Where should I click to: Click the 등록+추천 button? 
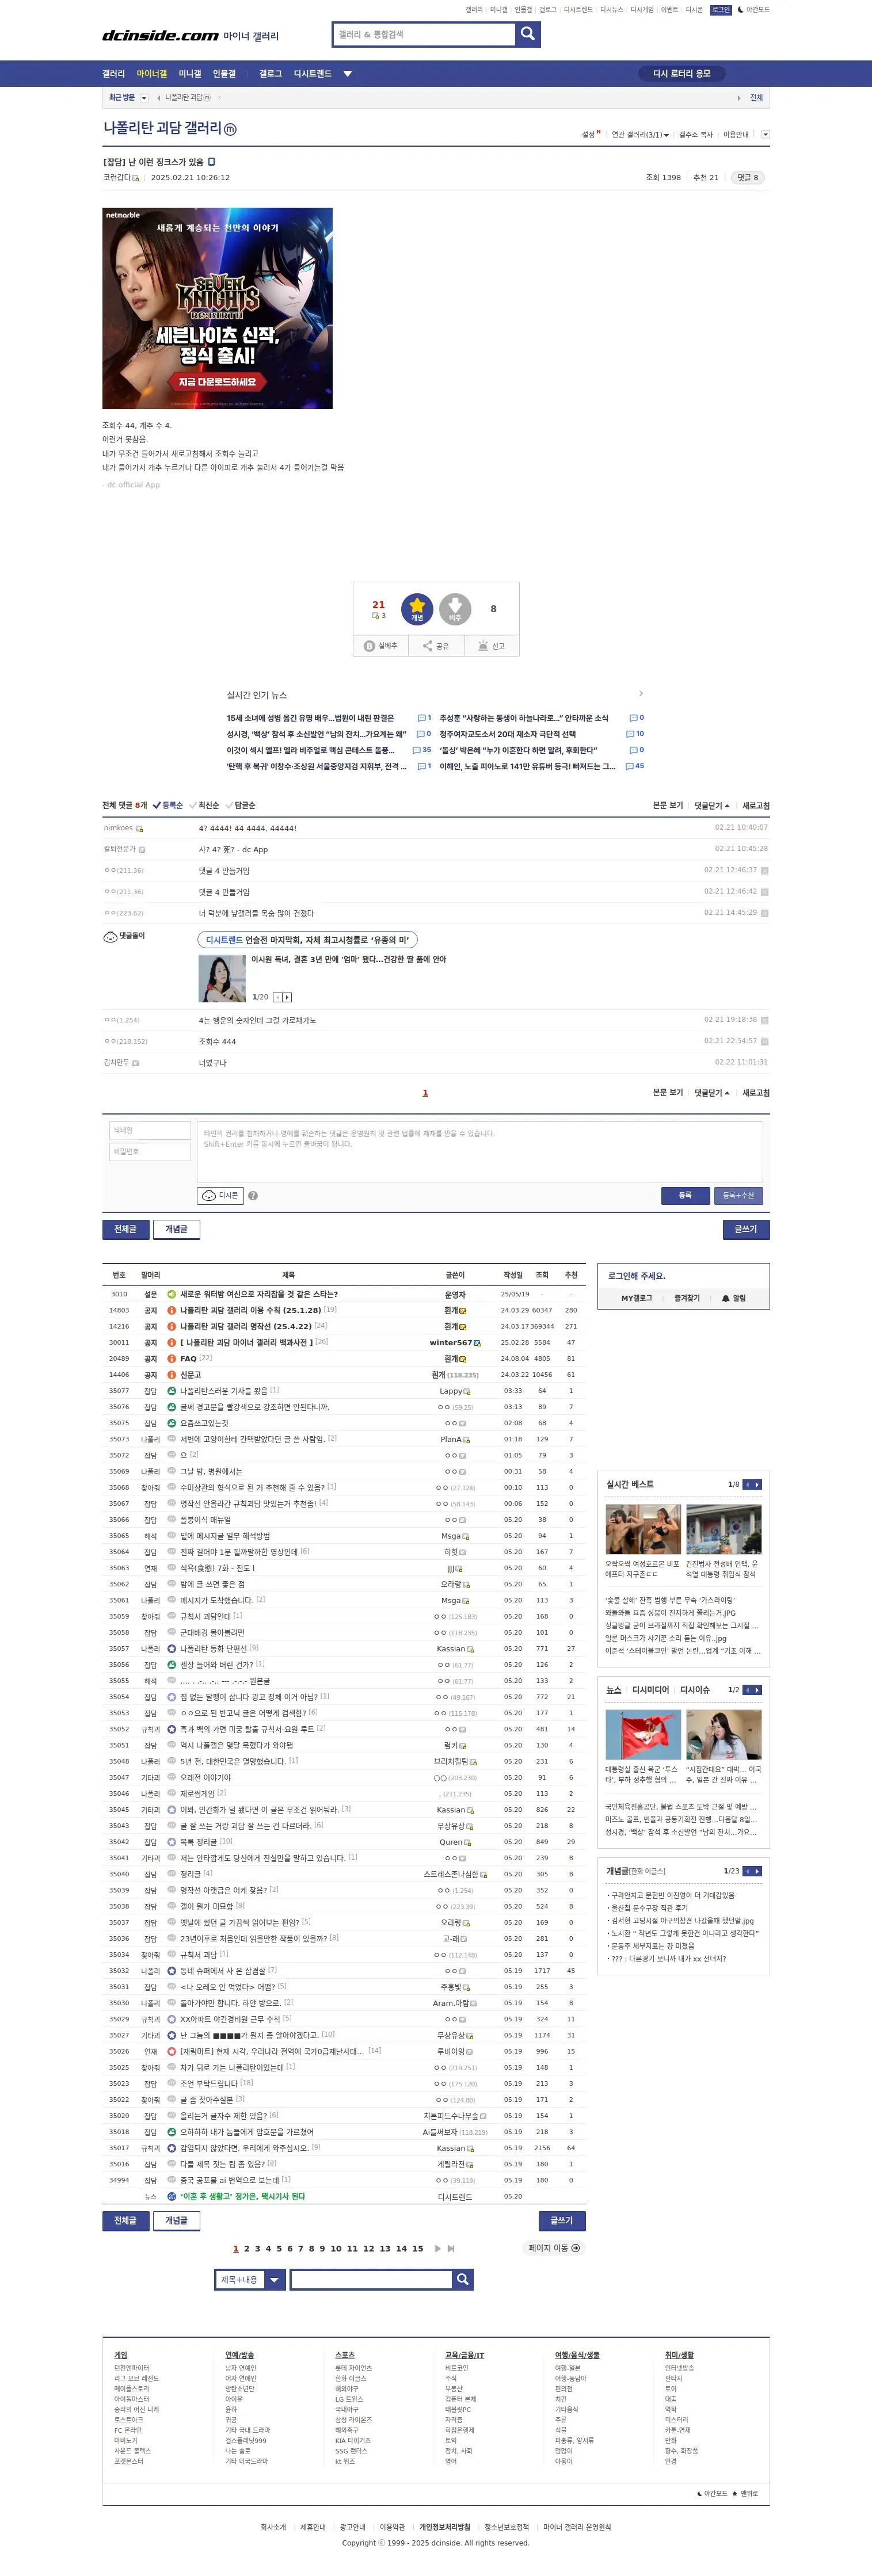[739, 1195]
